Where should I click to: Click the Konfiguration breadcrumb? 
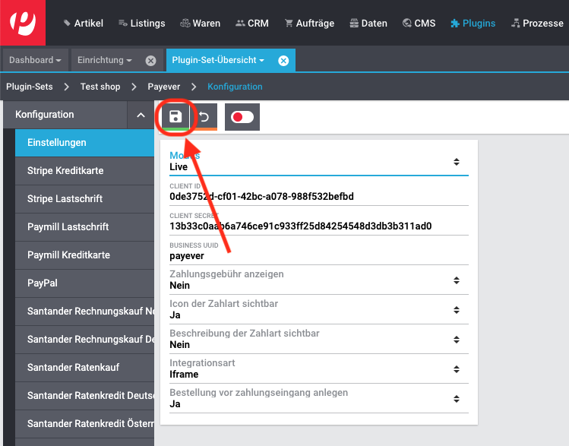[x=235, y=87]
